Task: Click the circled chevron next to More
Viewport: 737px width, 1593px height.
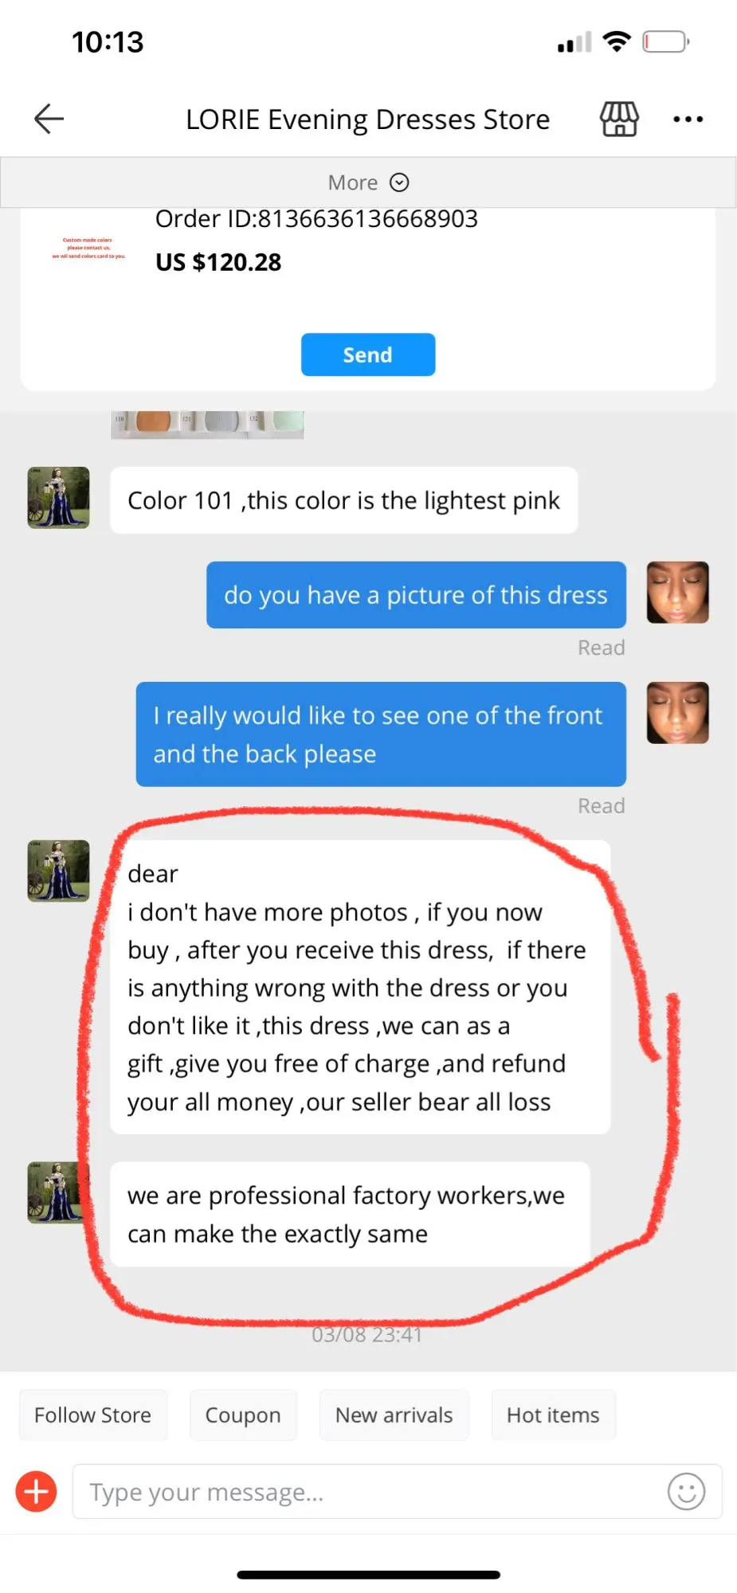Action: (x=399, y=182)
